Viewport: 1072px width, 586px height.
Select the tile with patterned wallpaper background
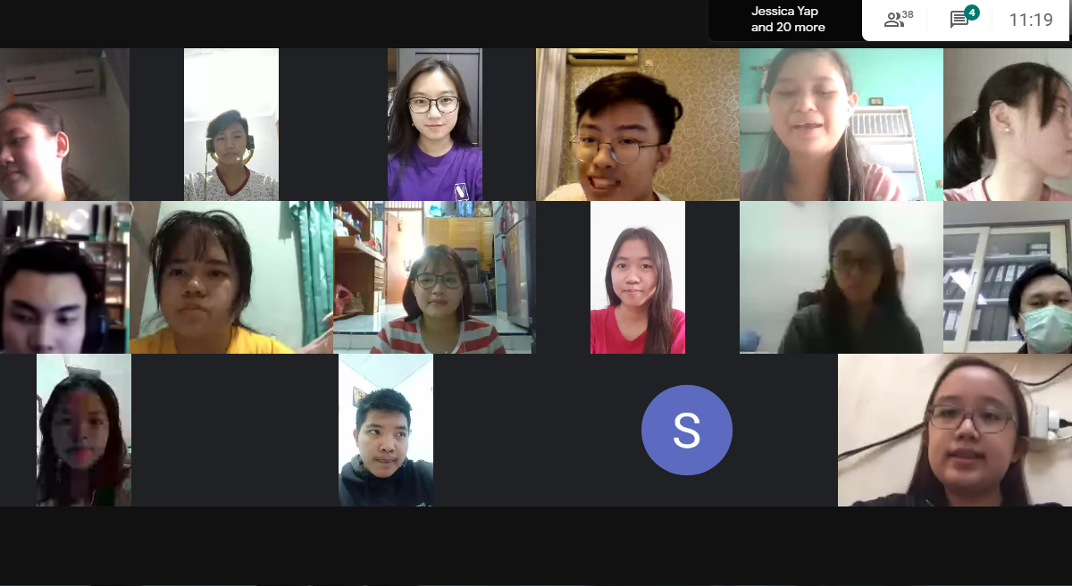[638, 124]
